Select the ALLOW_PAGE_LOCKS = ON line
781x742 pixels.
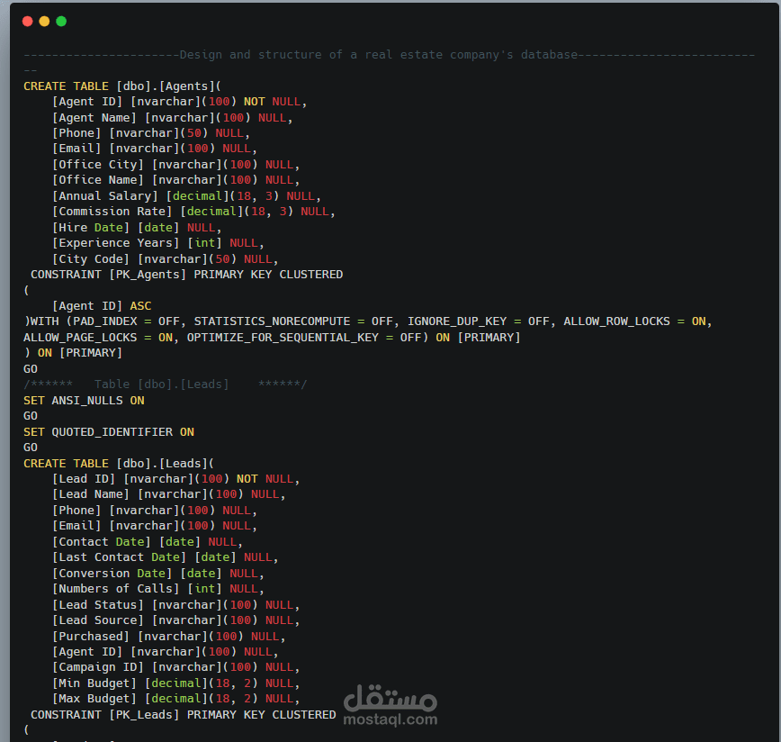[x=272, y=338]
